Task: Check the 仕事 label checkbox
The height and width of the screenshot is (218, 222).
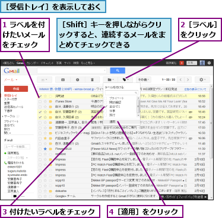Action: (106, 111)
